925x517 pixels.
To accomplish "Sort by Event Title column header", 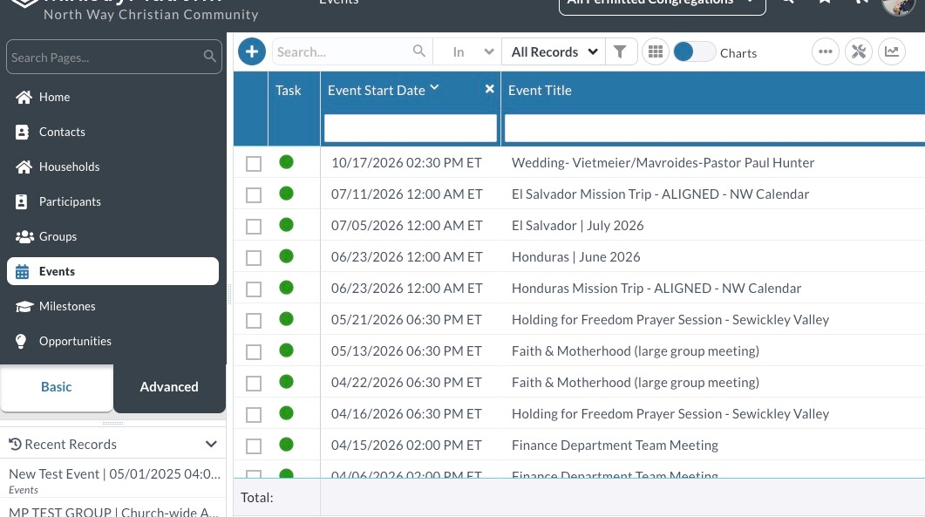I will pyautogui.click(x=541, y=90).
